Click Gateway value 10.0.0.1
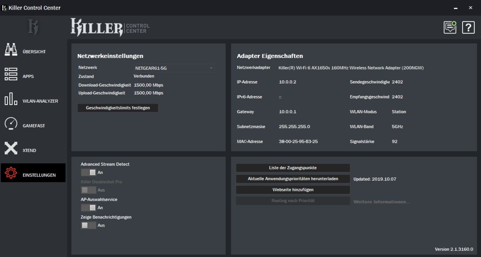This screenshot has width=481, height=257. point(288,112)
